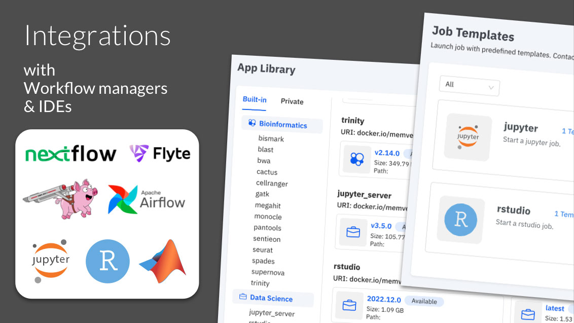Click the Jupyter logo in integrations card

51,261
